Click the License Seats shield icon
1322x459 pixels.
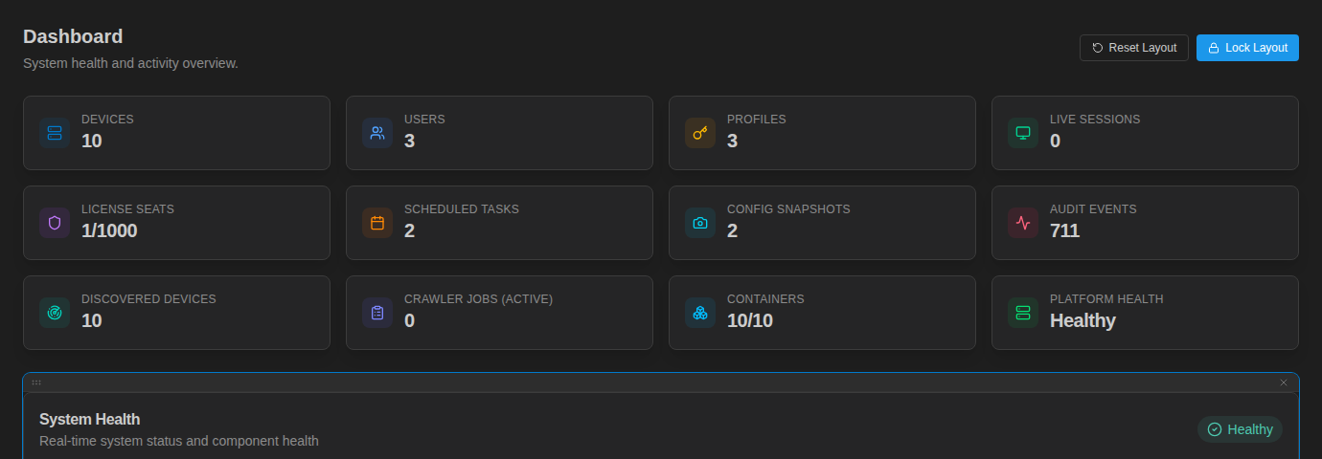pos(55,223)
